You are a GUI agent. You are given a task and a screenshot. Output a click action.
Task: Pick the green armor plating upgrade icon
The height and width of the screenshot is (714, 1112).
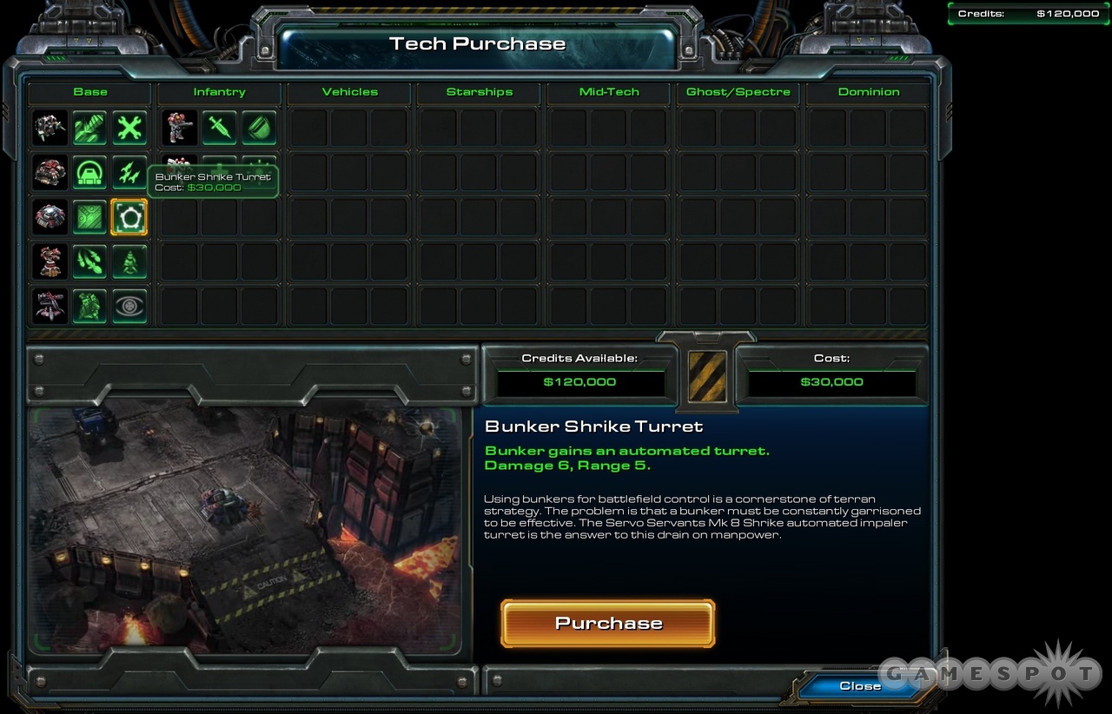click(89, 217)
